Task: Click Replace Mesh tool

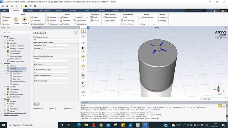Action: coord(81,21)
